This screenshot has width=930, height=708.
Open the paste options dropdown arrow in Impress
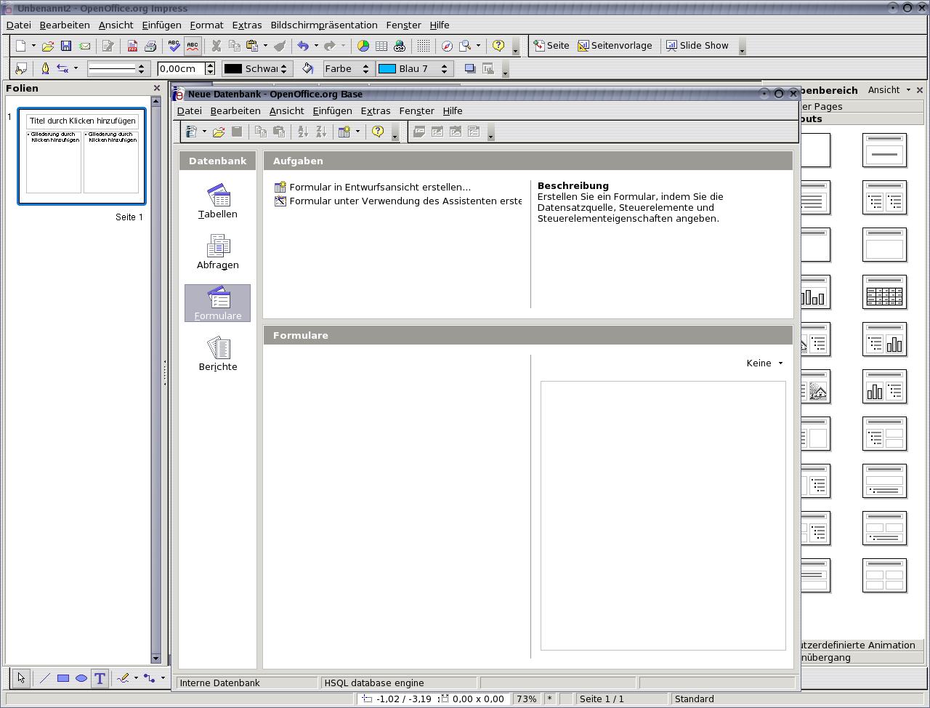click(x=265, y=46)
